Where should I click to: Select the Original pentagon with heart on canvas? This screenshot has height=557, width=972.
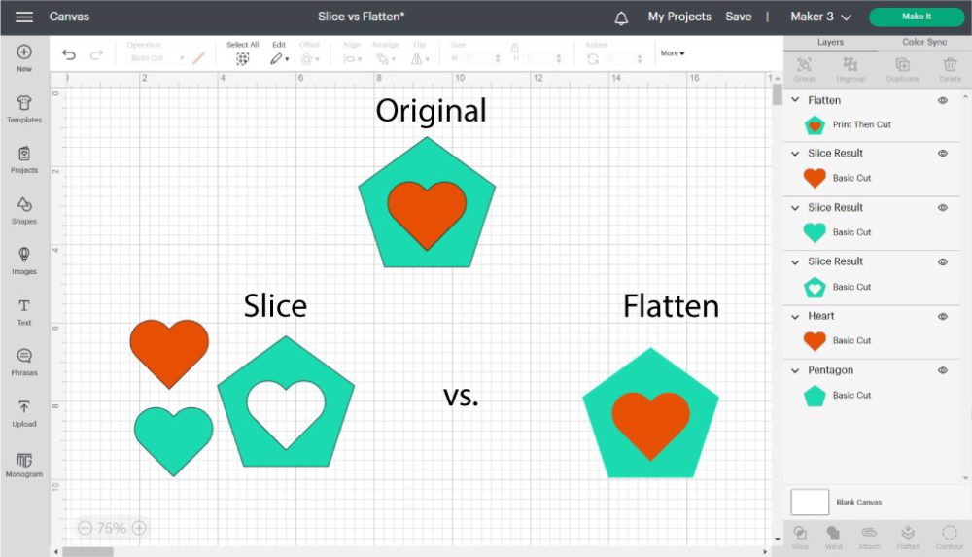point(427,203)
